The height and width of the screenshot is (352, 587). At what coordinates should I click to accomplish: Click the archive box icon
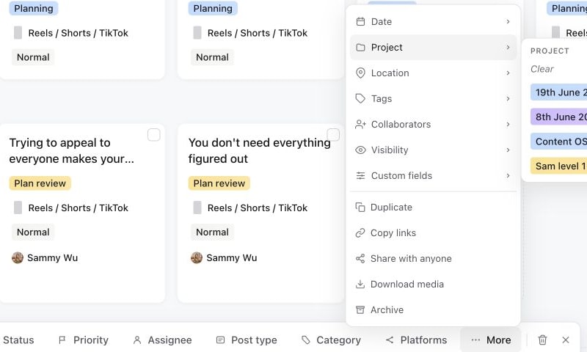pos(360,309)
